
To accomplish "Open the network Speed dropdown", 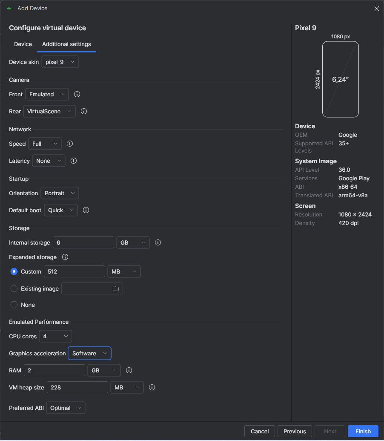I will tap(45, 144).
